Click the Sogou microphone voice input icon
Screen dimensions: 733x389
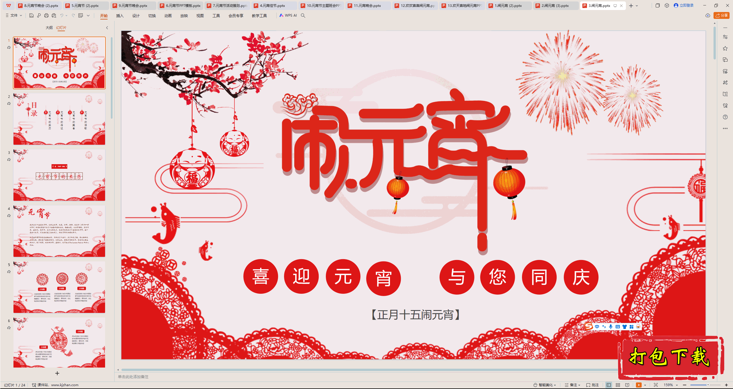[611, 327]
